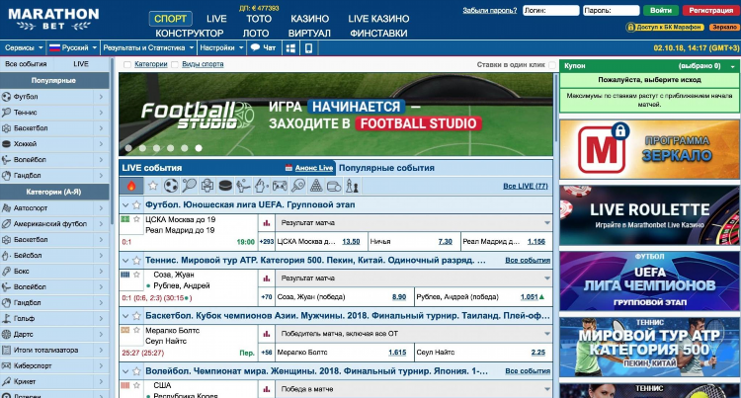741x398 pixels.
Task: Open the LIVE main navigation tab
Action: [x=216, y=19]
